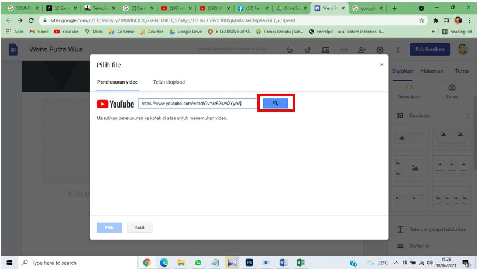This screenshot has width=478, height=269.
Task: Click the copy link icon
Action: pyautogui.click(x=344, y=50)
